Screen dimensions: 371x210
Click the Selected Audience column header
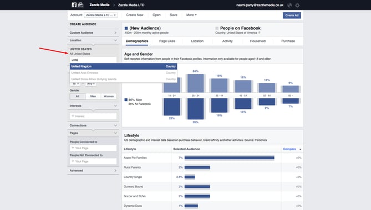(x=186, y=149)
